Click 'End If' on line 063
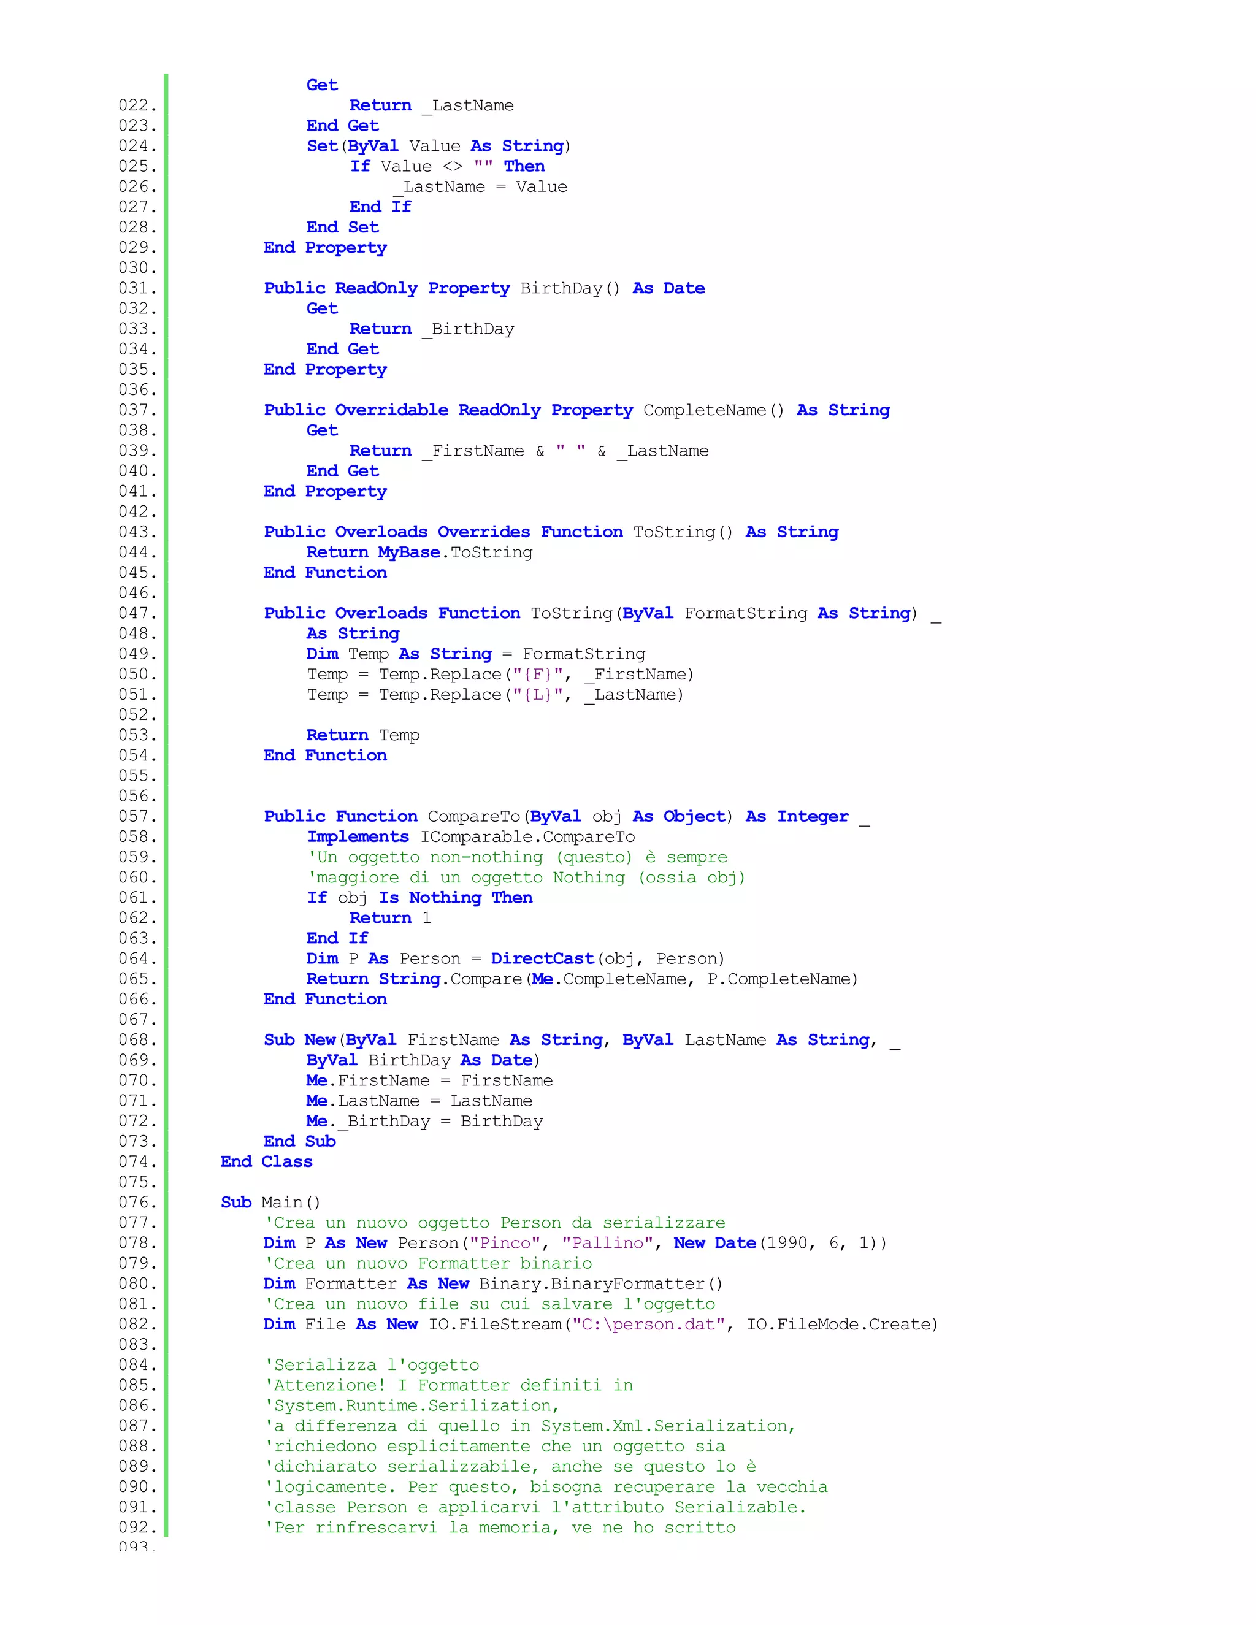 (x=338, y=938)
